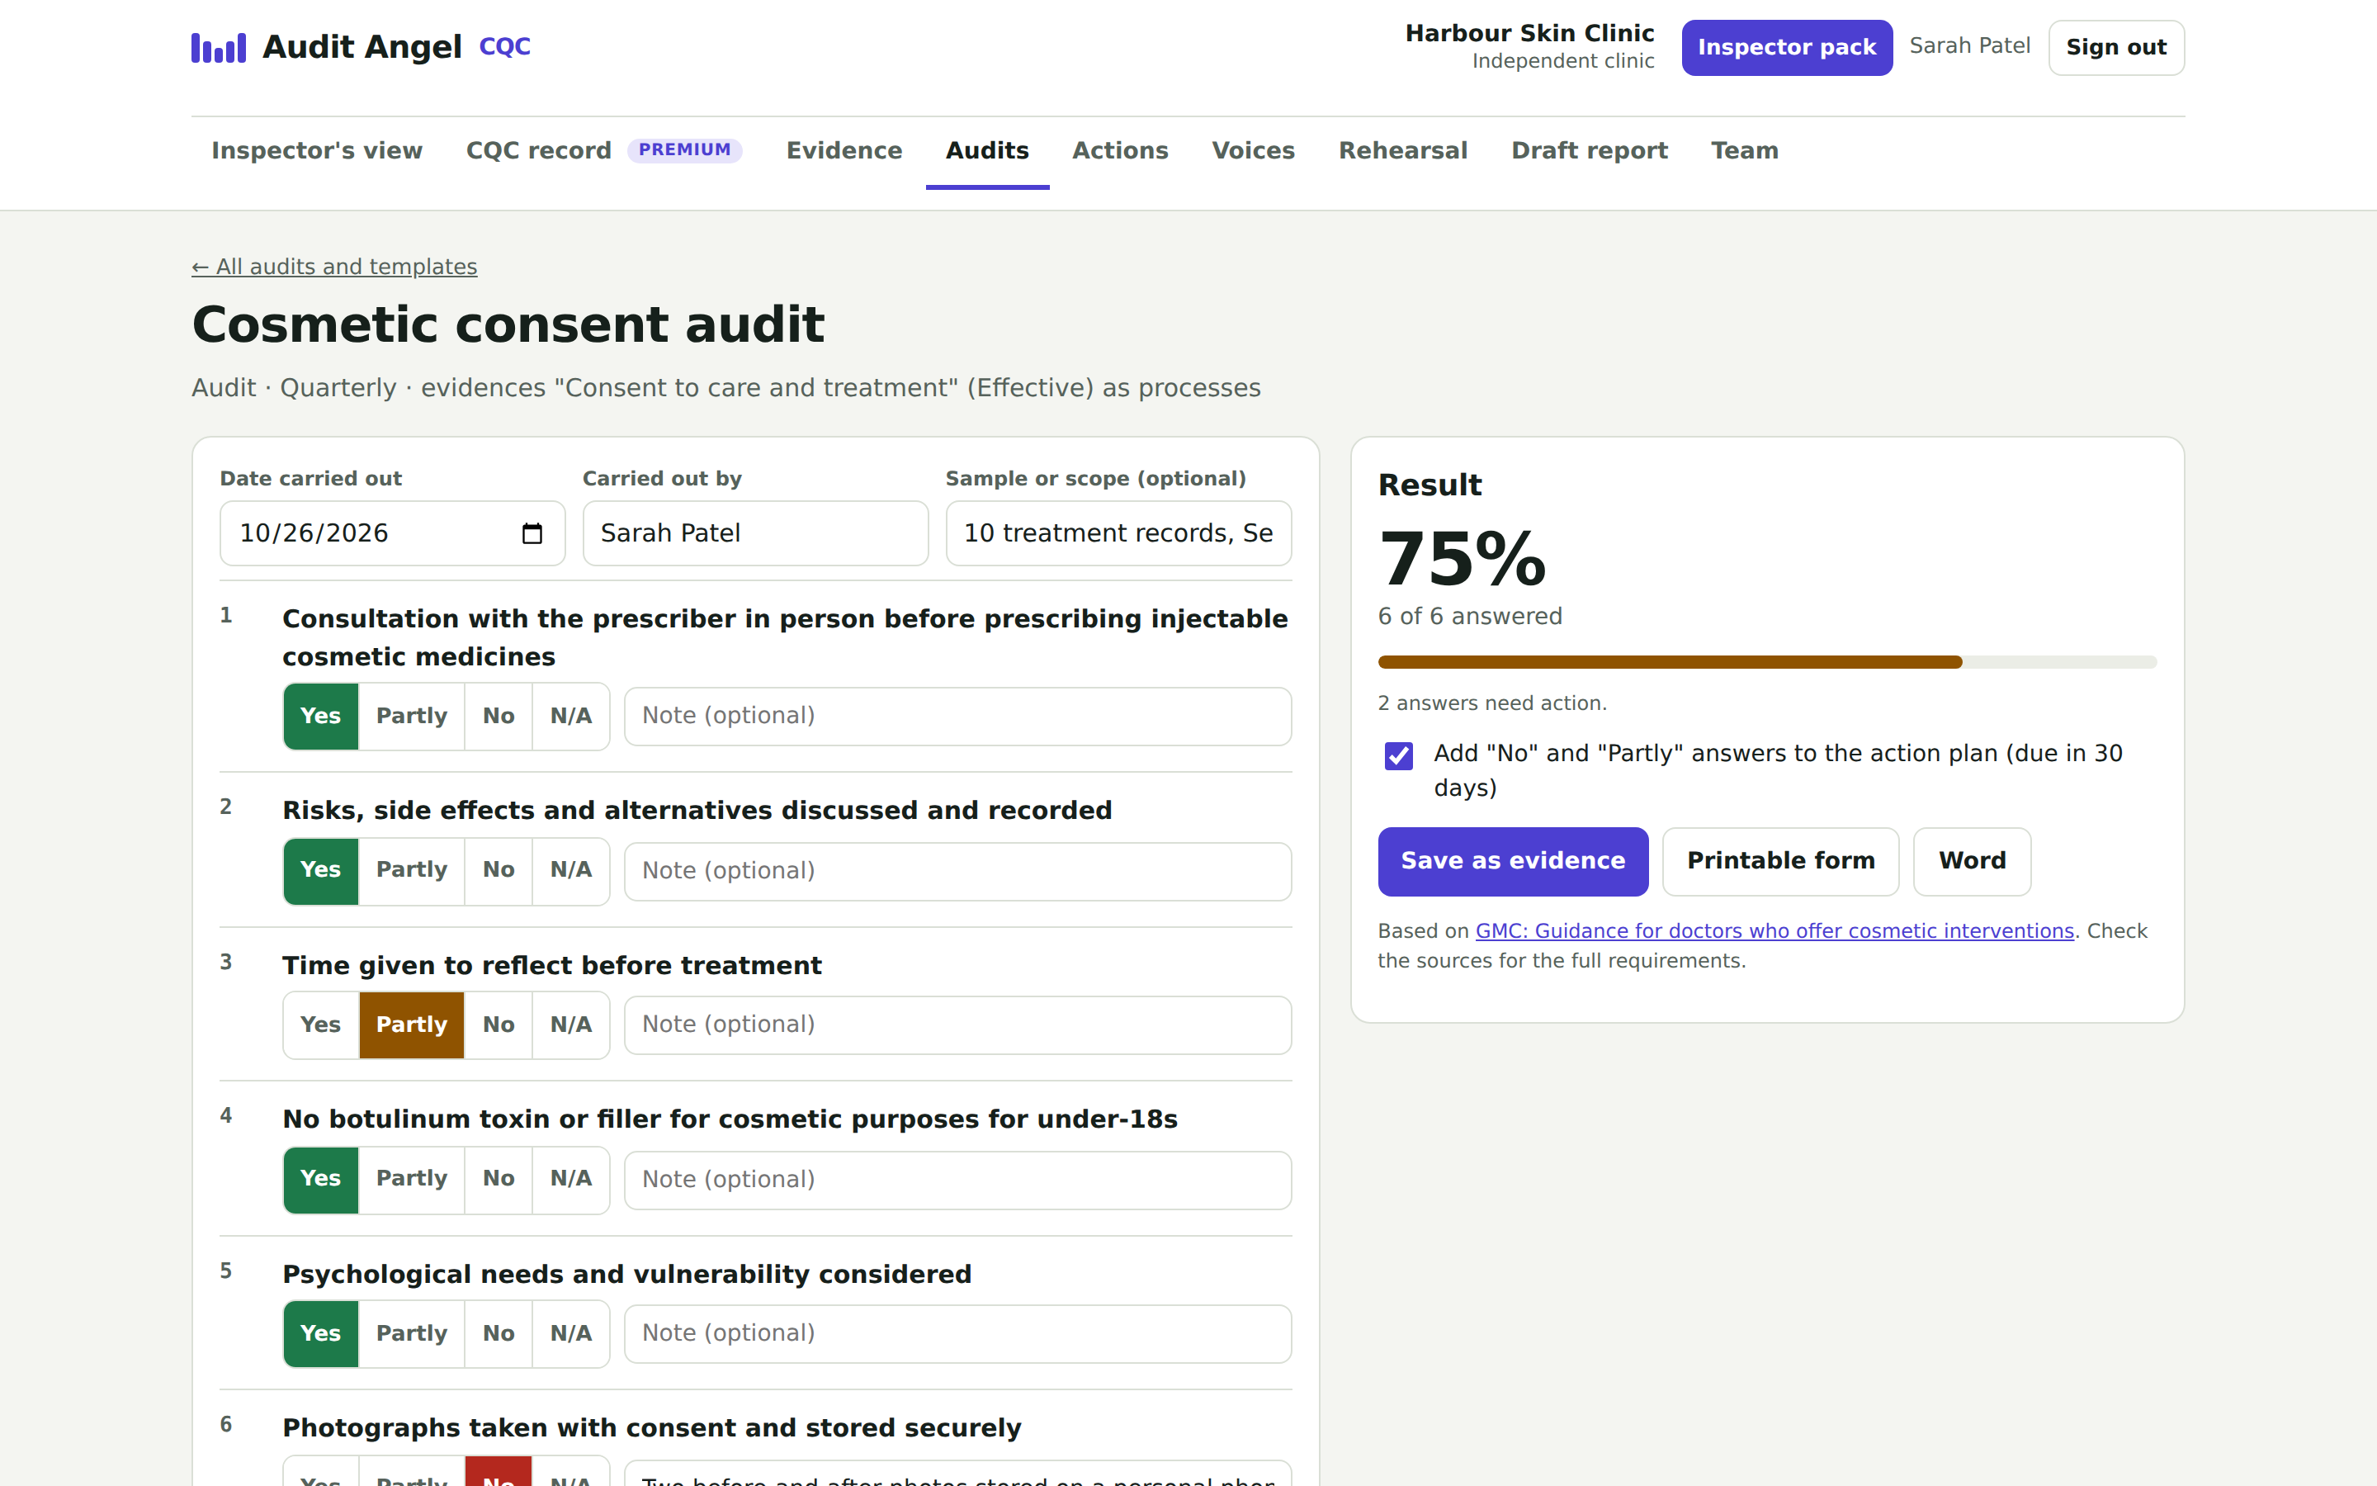Click the Audit Angel bar-chart logo icon
This screenshot has height=1486, width=2377.
pyautogui.click(x=218, y=47)
